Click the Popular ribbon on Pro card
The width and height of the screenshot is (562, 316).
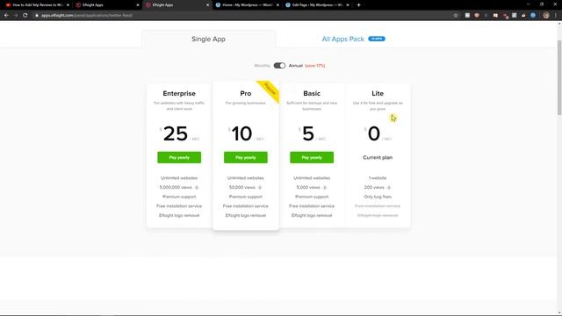pyautogui.click(x=270, y=90)
